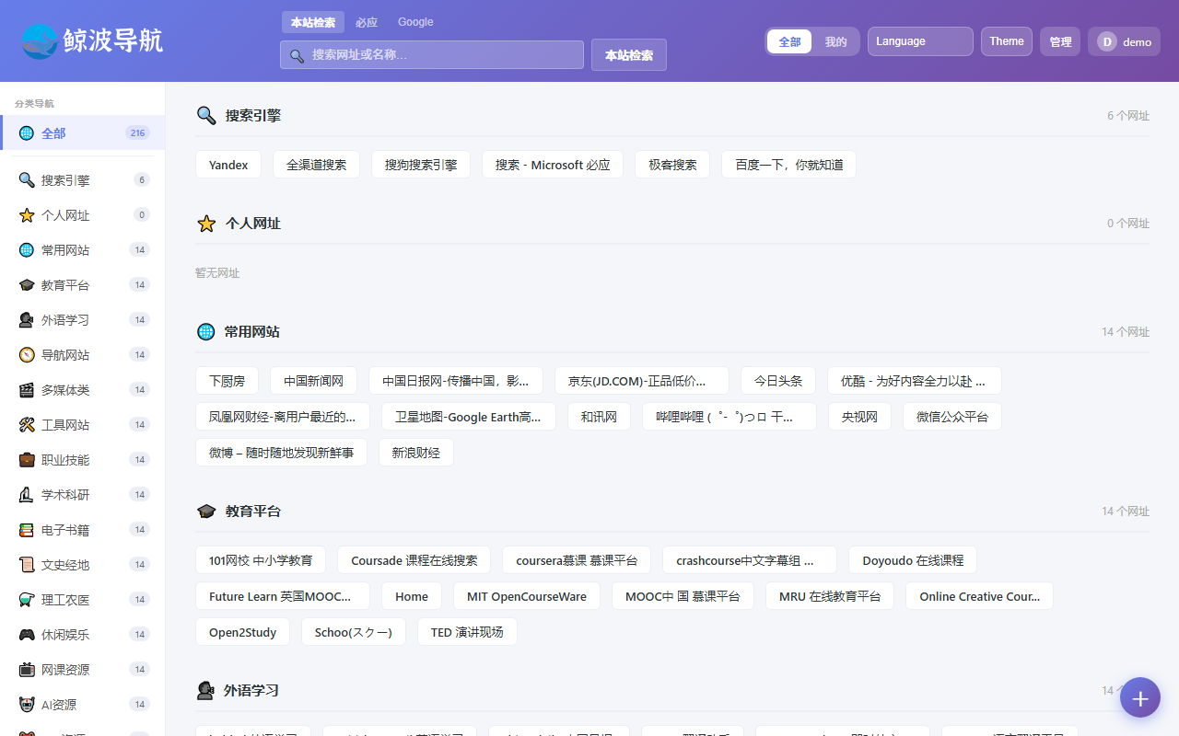Open the TED 演讲现场 link
The image size is (1179, 736).
click(x=467, y=632)
